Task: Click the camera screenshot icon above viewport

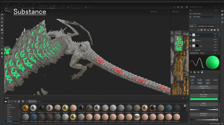Action: point(186,7)
